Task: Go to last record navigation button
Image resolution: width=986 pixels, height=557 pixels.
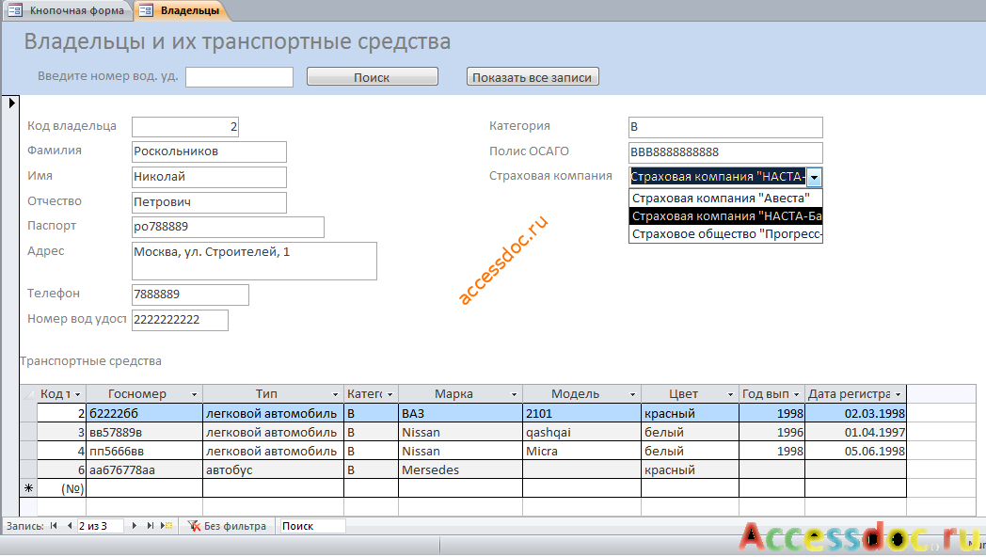Action: pos(151,526)
